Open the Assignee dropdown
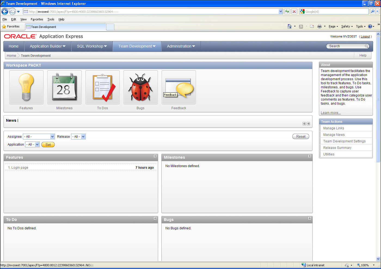 [39, 137]
